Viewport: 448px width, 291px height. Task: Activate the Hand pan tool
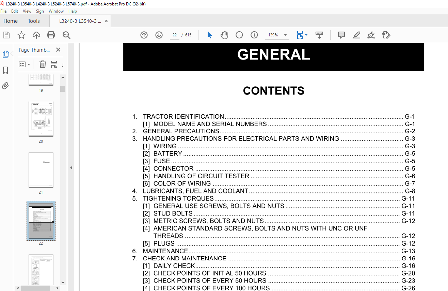tap(224, 35)
